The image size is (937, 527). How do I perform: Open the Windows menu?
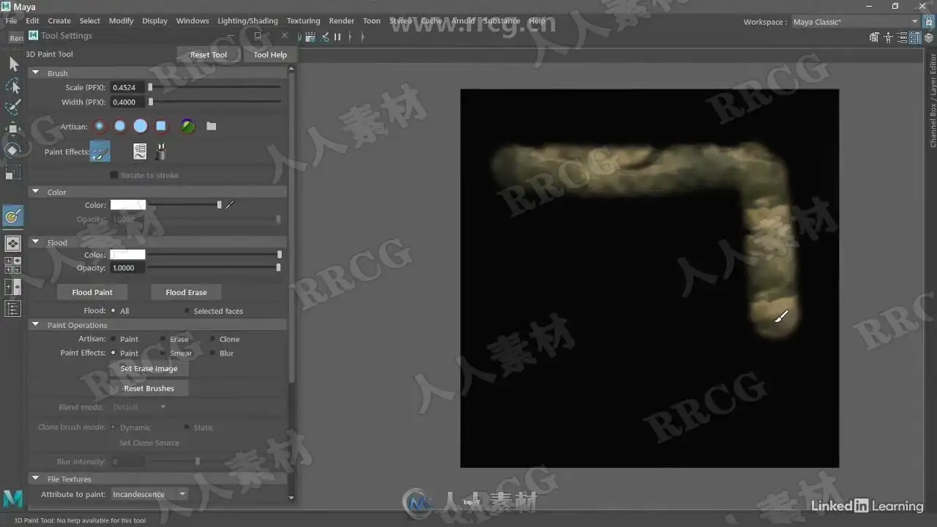pos(193,20)
